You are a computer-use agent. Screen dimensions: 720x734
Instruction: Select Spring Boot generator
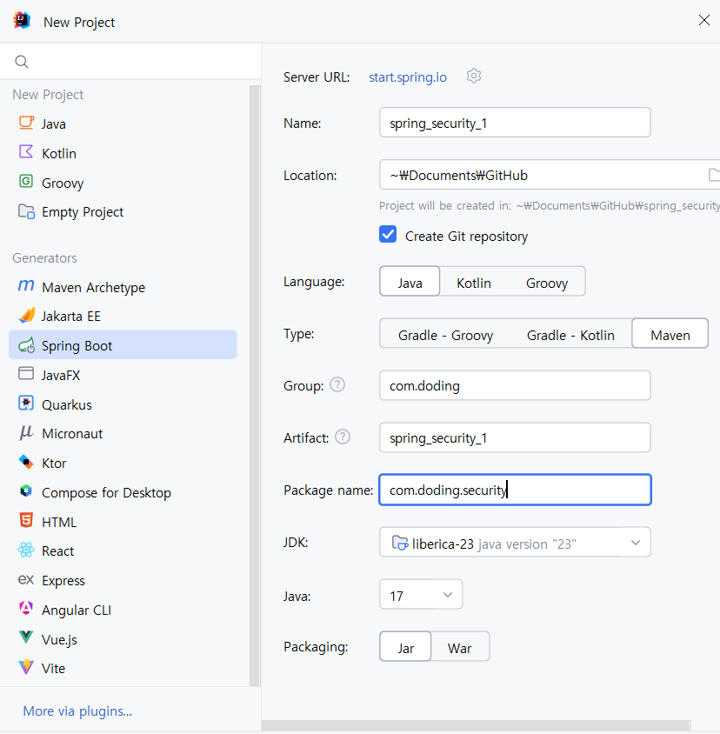[123, 344]
